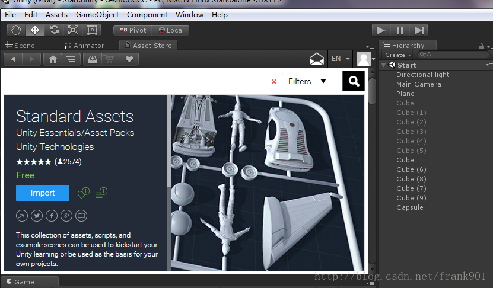Select the Asset Store tab
493x288 pixels.
pos(148,46)
